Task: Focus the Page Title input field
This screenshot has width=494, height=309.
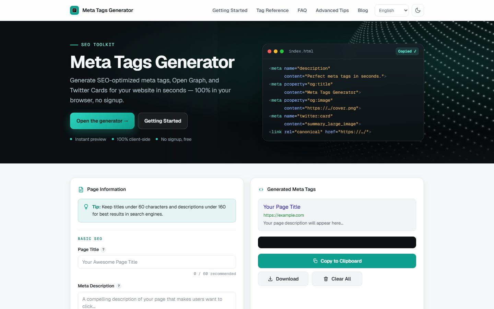Action: click(157, 262)
